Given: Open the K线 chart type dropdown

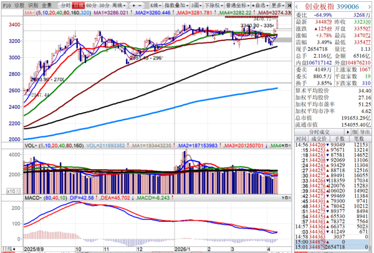Looking at the screenshot, I should click(x=155, y=4).
